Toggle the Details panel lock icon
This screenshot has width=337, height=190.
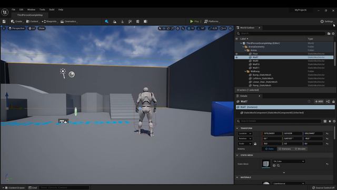[x=333, y=101]
